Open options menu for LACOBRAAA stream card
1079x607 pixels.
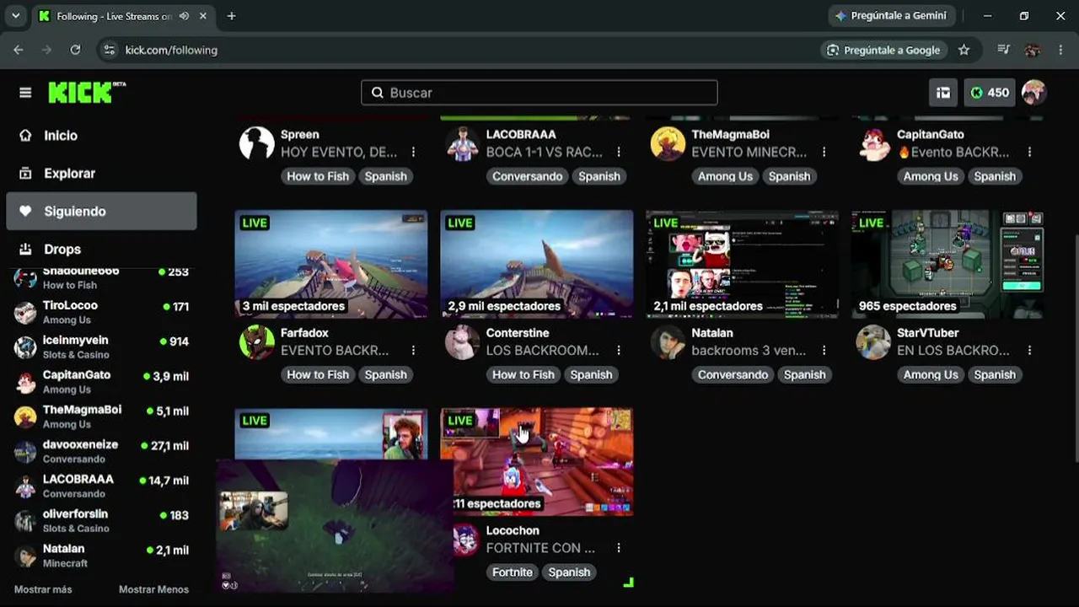(619, 153)
